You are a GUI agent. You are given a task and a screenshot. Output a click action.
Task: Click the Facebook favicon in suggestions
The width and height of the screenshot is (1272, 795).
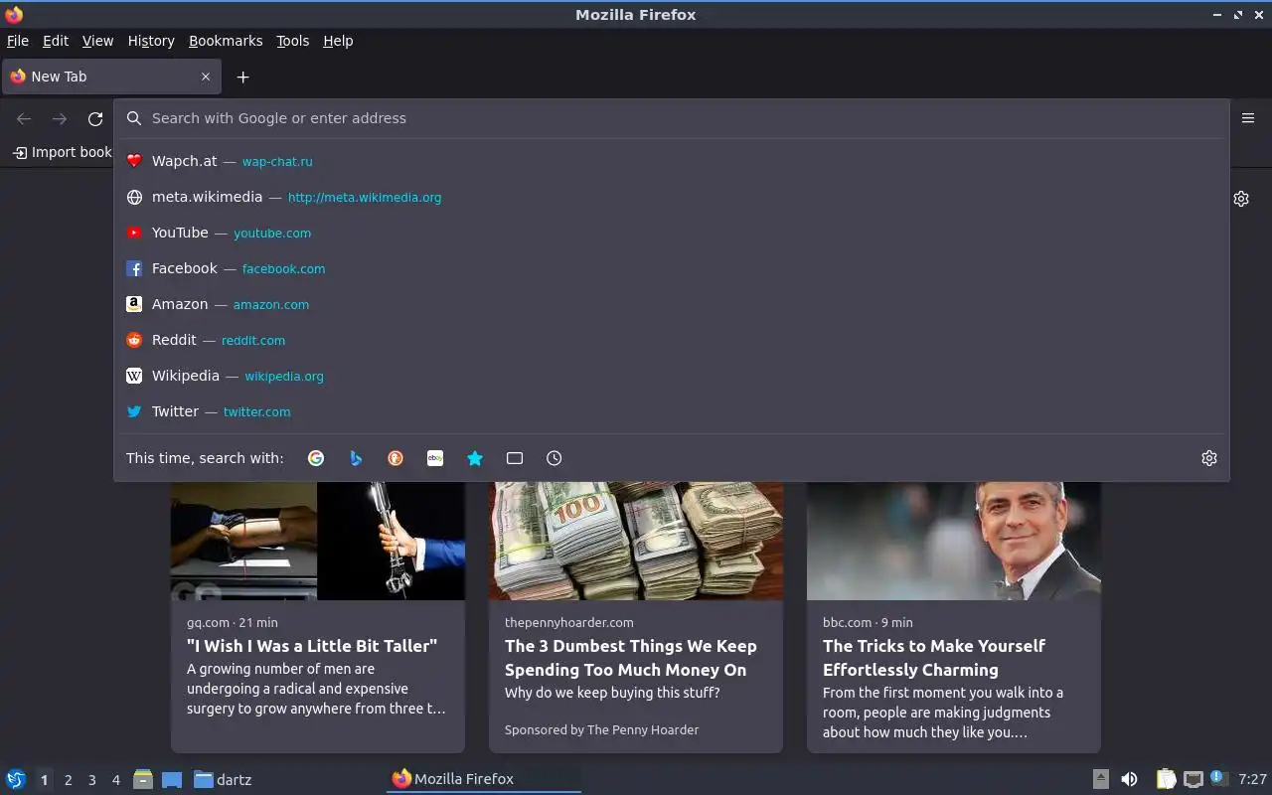(134, 268)
